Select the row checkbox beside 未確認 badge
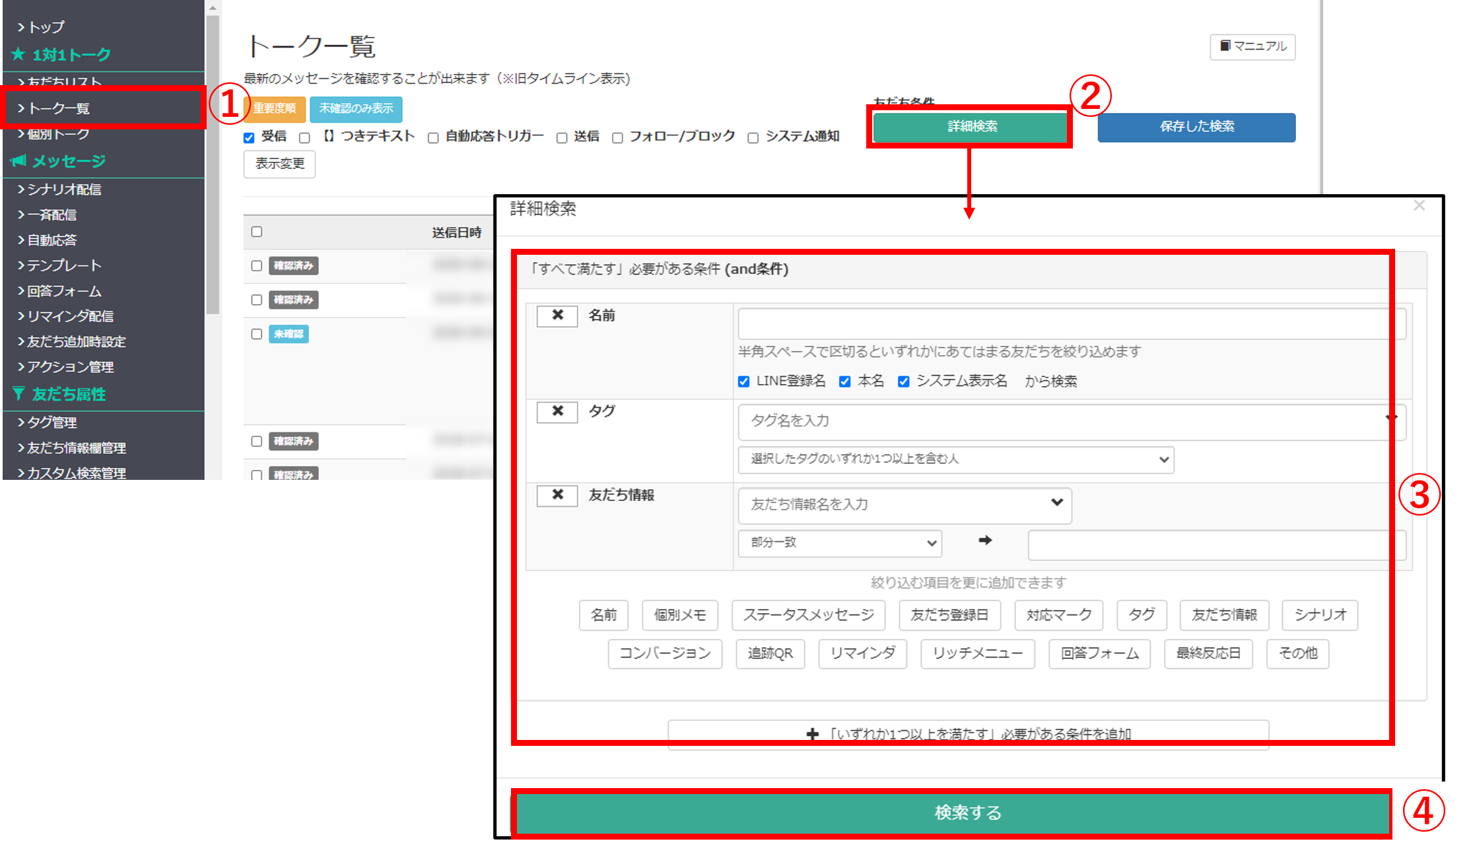 click(x=257, y=334)
